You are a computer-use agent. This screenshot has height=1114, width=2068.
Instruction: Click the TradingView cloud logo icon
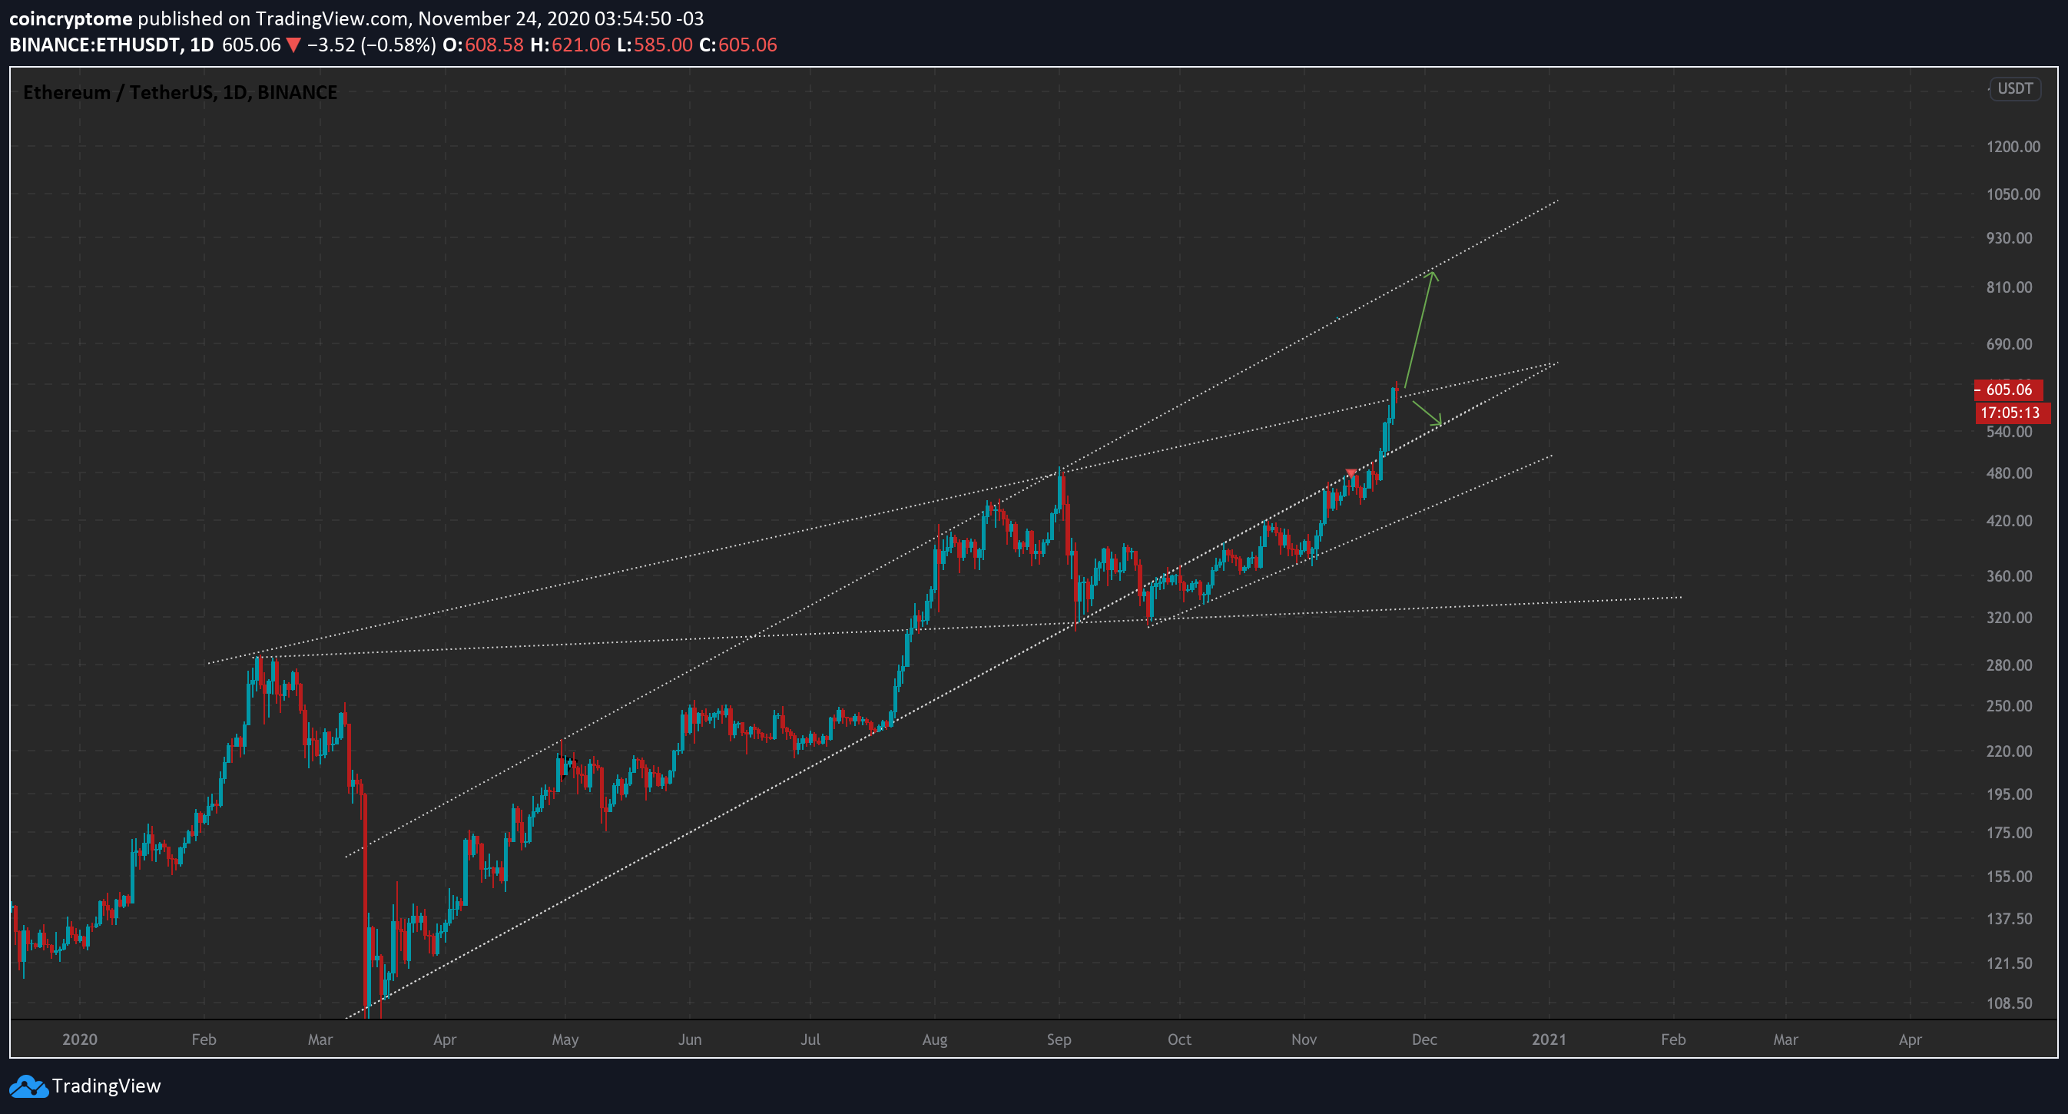[28, 1086]
